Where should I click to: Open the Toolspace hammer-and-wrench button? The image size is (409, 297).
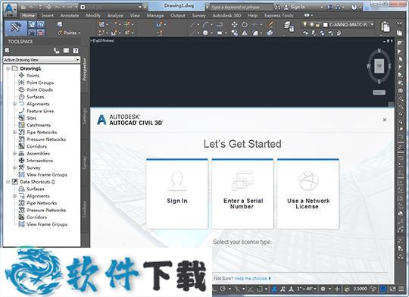click(16, 28)
